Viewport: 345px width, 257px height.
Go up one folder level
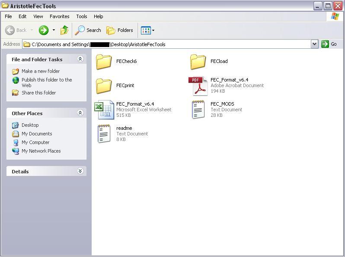point(64,30)
